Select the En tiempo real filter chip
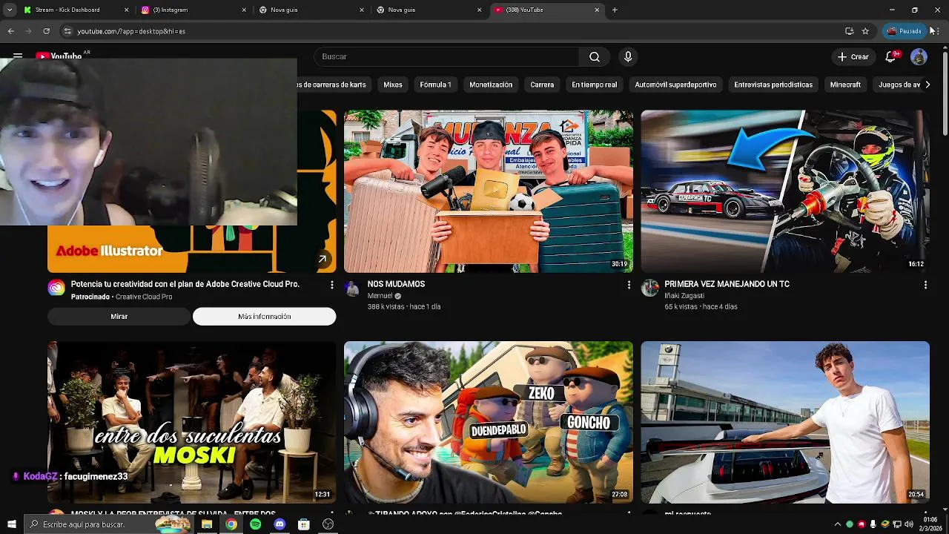949x534 pixels. 594,85
